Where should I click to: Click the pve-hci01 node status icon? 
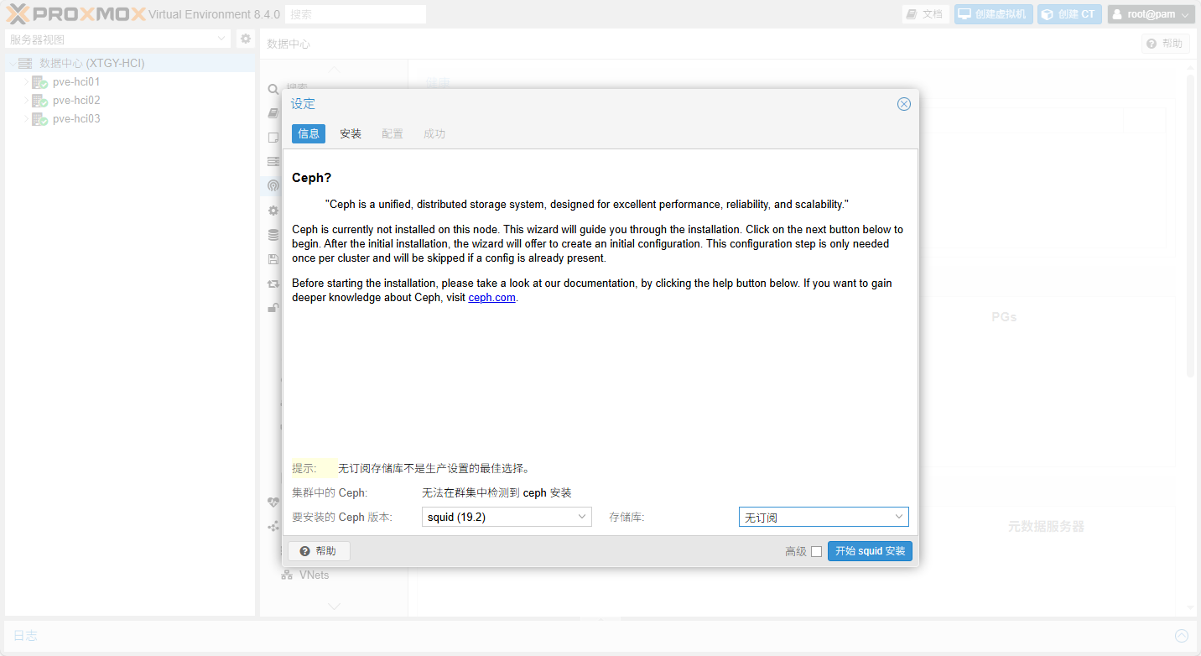point(39,82)
